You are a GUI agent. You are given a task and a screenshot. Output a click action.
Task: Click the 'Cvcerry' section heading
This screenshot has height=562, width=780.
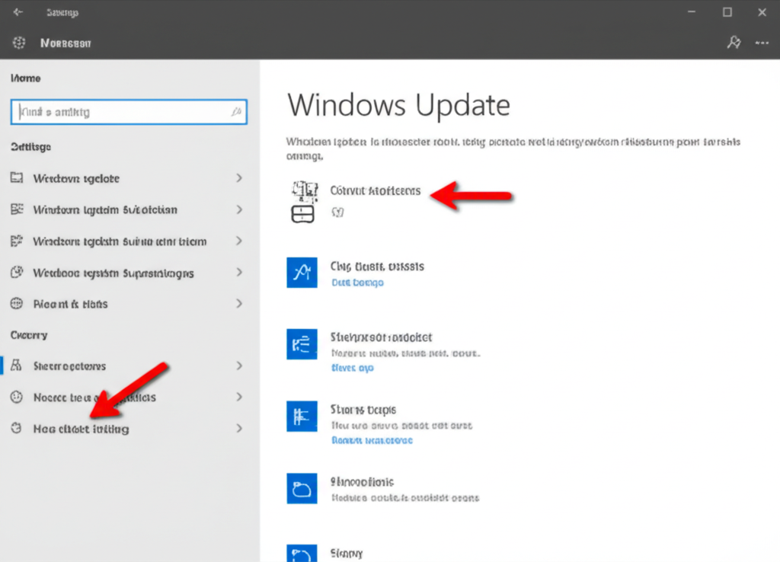pos(29,335)
